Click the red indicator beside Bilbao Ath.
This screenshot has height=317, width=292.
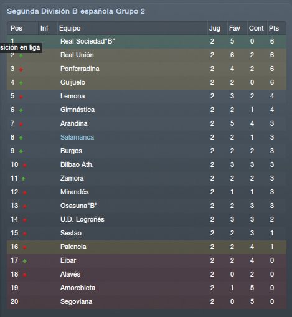click(25, 165)
